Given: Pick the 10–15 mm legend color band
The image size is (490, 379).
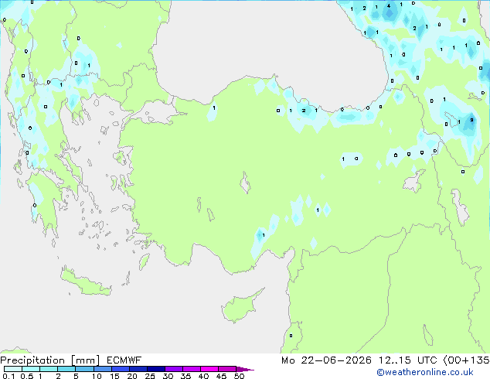Looking at the screenshot, I should tap(102, 369).
